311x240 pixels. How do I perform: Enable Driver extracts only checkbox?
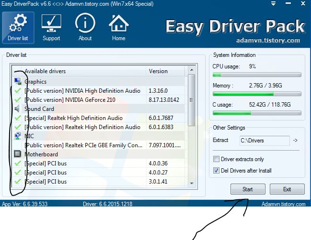[216, 159]
